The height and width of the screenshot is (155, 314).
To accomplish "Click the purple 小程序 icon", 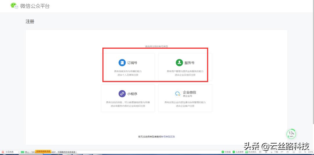I will (x=122, y=93).
